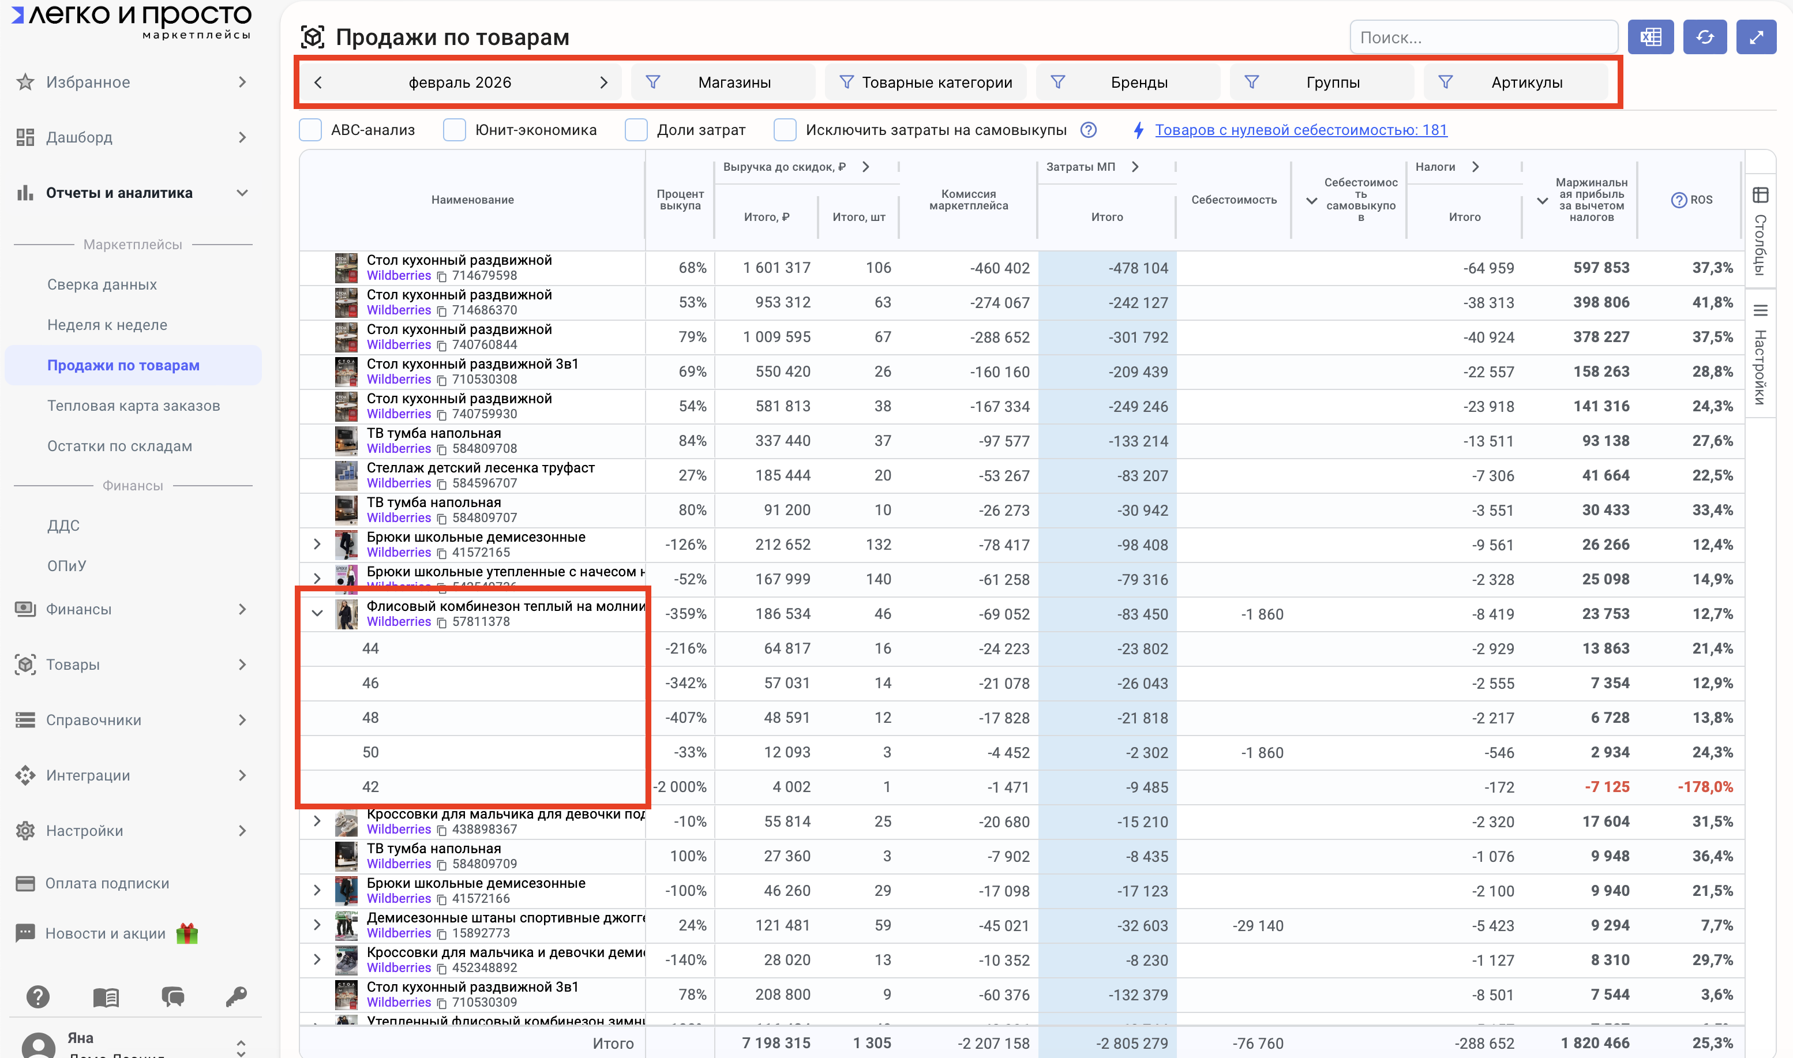Open the help question mark icon in sidebar footer

[37, 996]
